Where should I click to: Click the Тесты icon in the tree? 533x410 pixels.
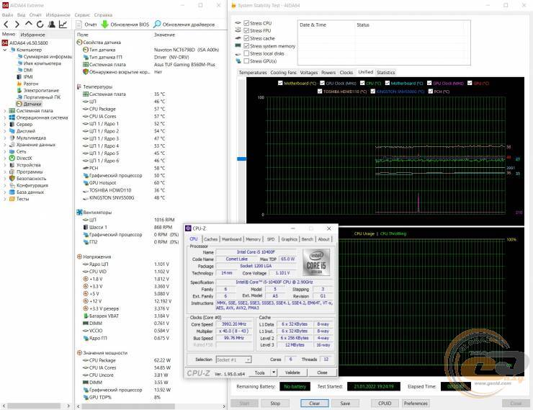[12, 199]
